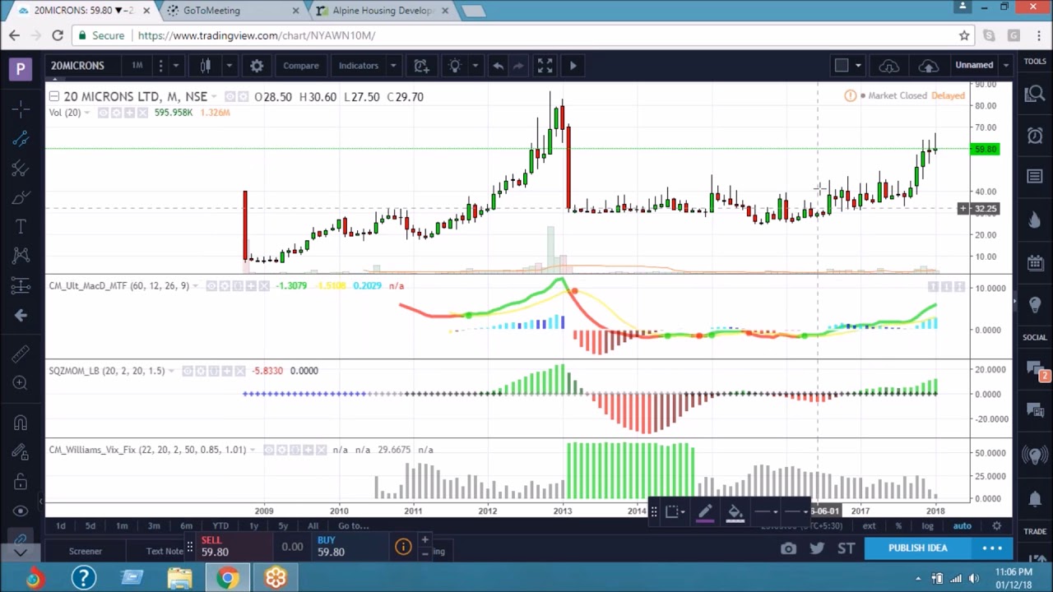Image resolution: width=1053 pixels, height=592 pixels.
Task: Select the crosshair cursor tool
Action: click(x=21, y=109)
